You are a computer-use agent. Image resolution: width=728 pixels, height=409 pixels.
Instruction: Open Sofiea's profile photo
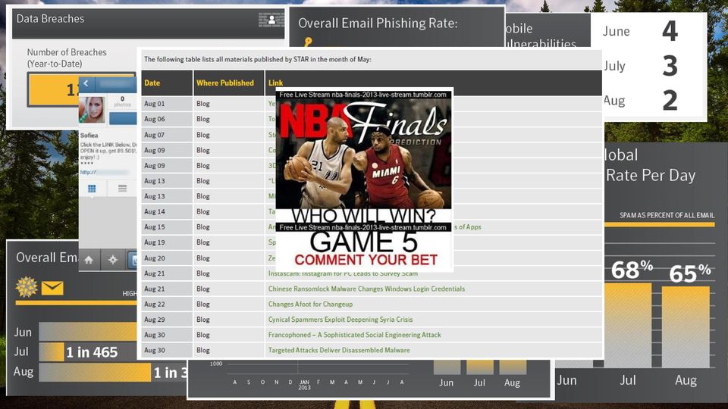coord(92,109)
